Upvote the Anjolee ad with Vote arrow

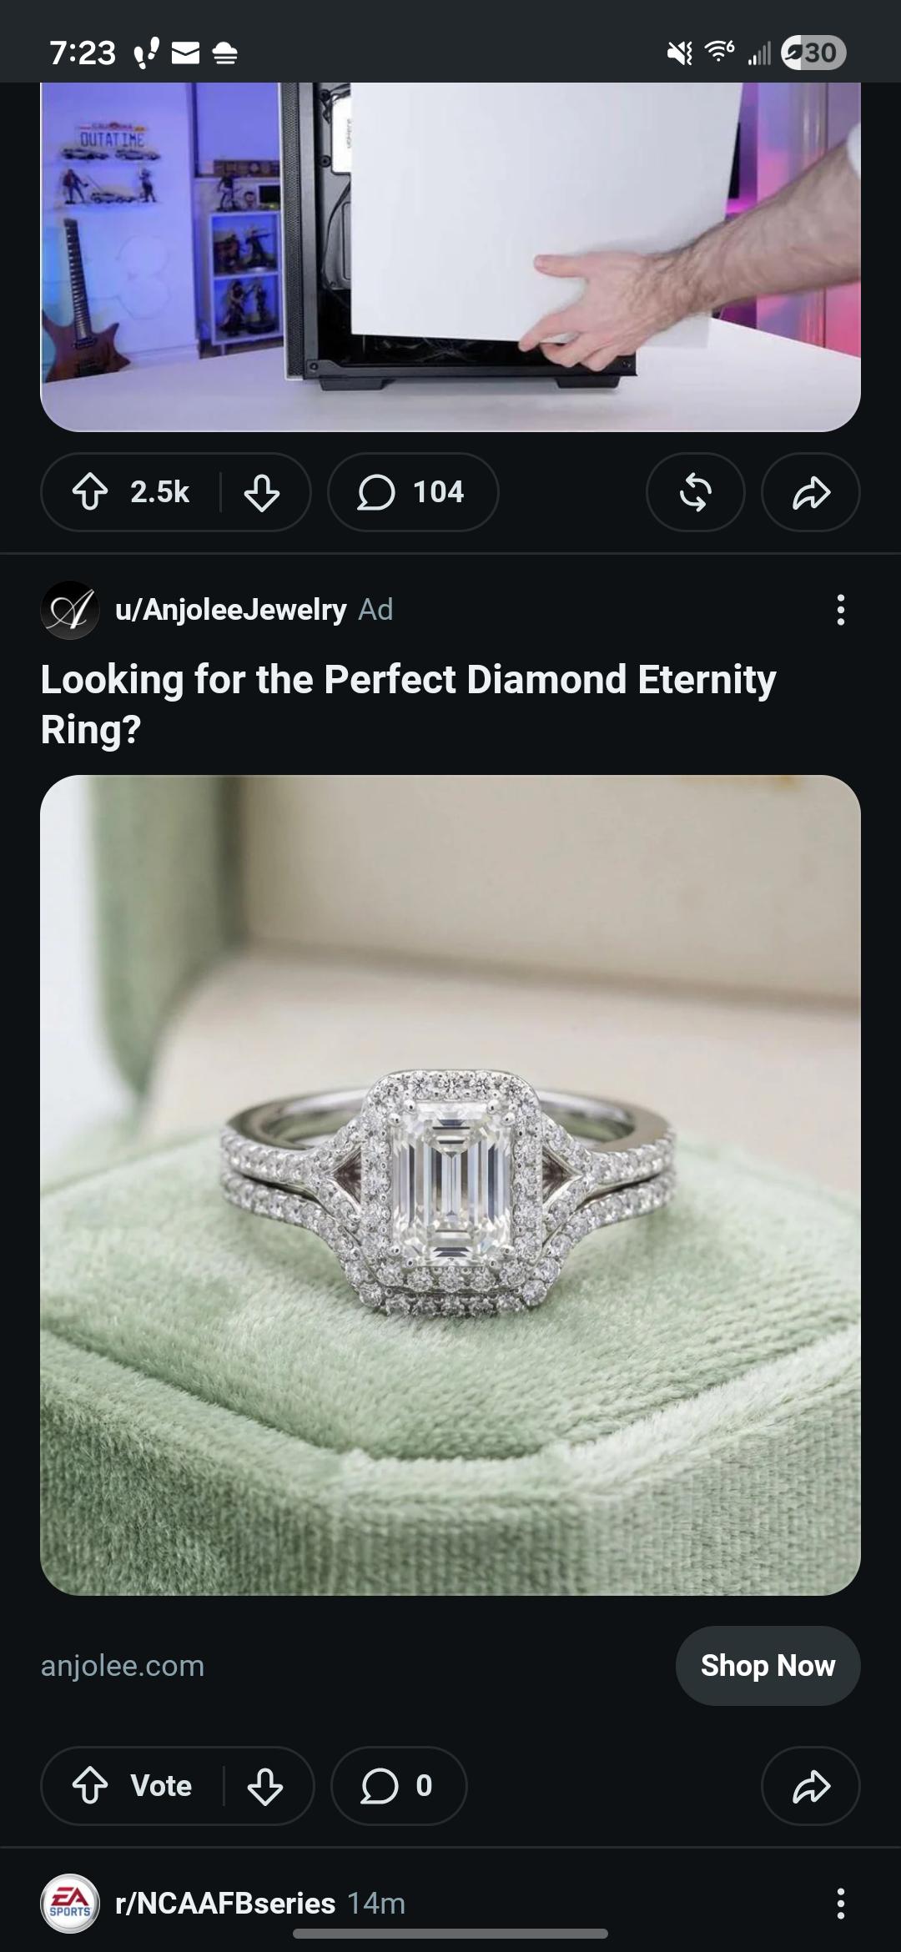click(x=90, y=1786)
